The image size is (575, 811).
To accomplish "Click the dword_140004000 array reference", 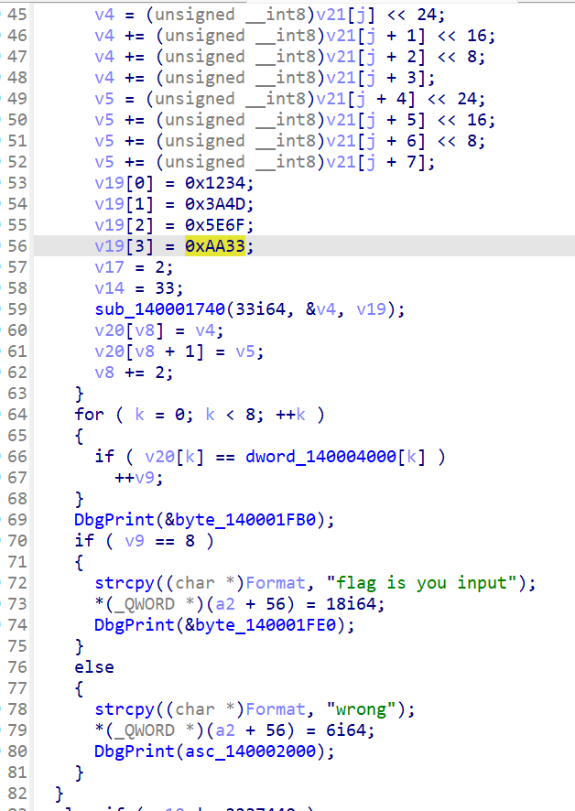I will click(x=319, y=456).
